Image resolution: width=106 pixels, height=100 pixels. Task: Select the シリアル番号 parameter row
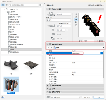[x=75, y=67]
